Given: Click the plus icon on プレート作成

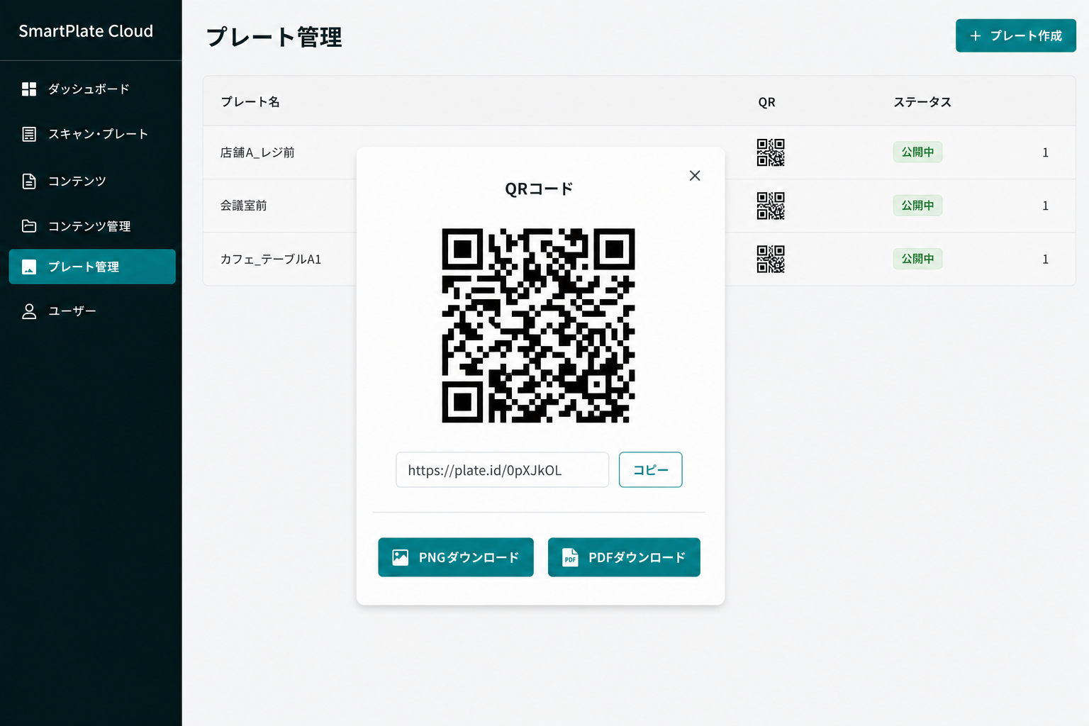Looking at the screenshot, I should [976, 35].
